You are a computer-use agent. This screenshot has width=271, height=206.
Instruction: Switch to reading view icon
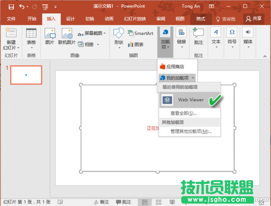[x=172, y=202]
